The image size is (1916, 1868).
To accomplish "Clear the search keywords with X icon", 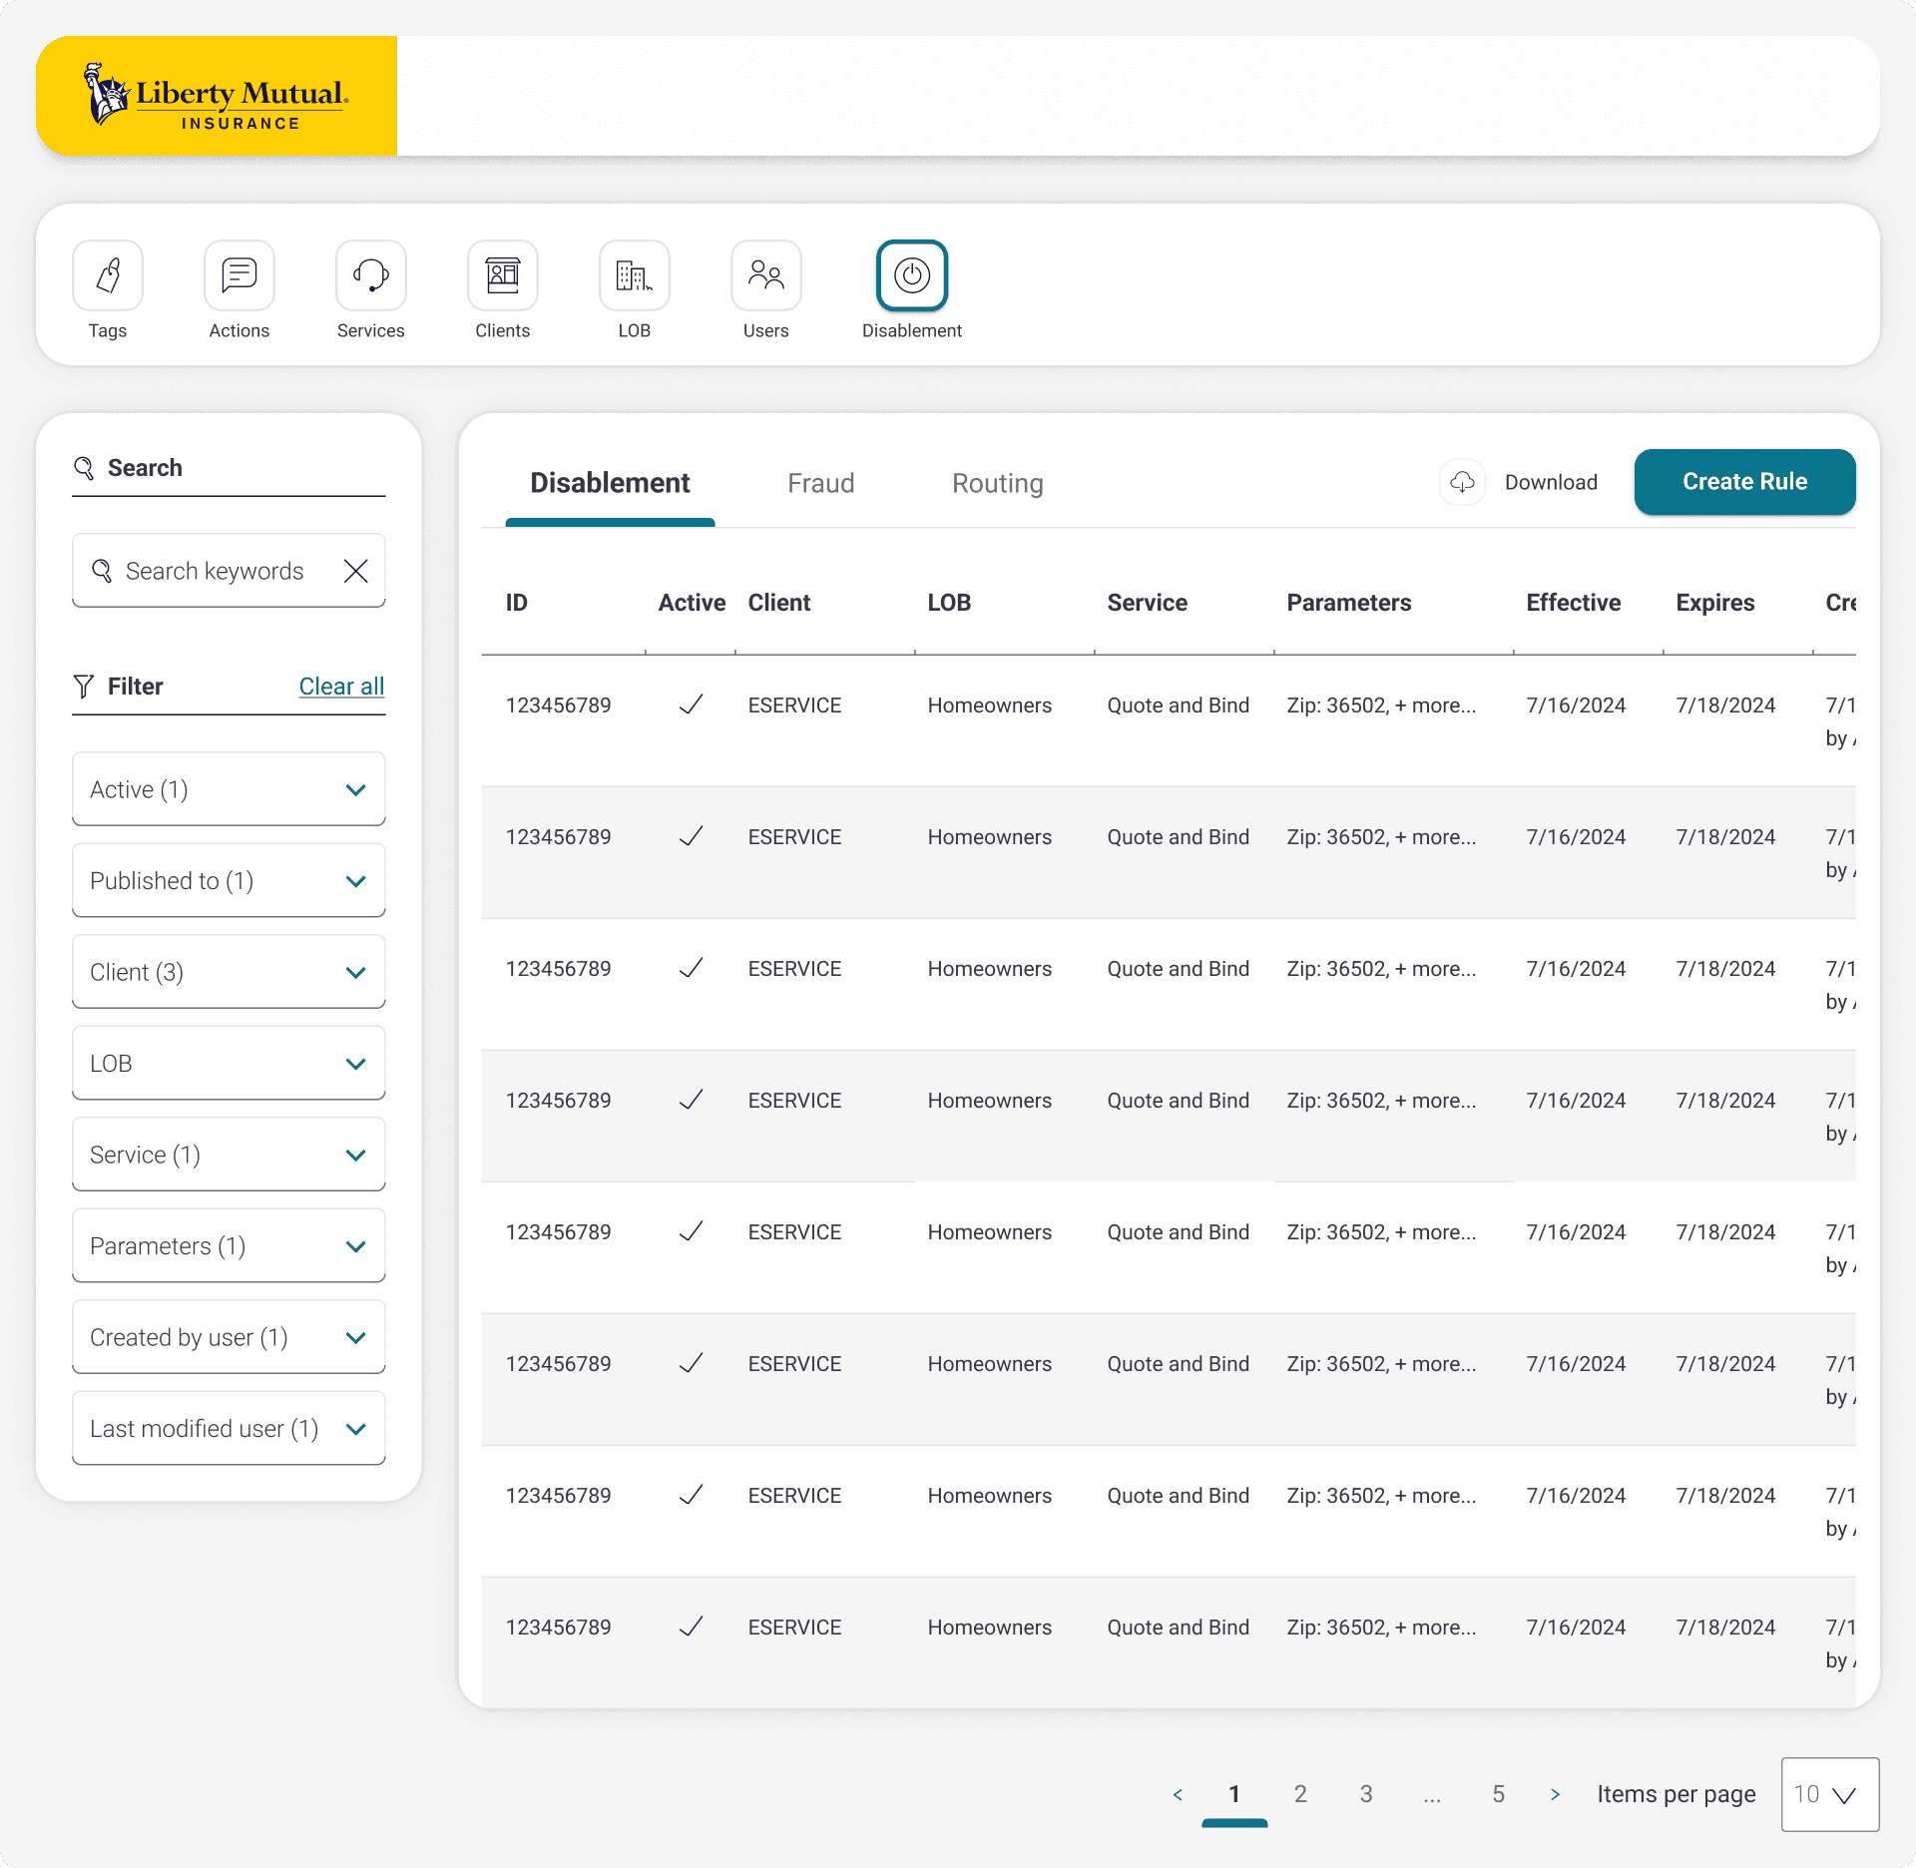I will [356, 571].
